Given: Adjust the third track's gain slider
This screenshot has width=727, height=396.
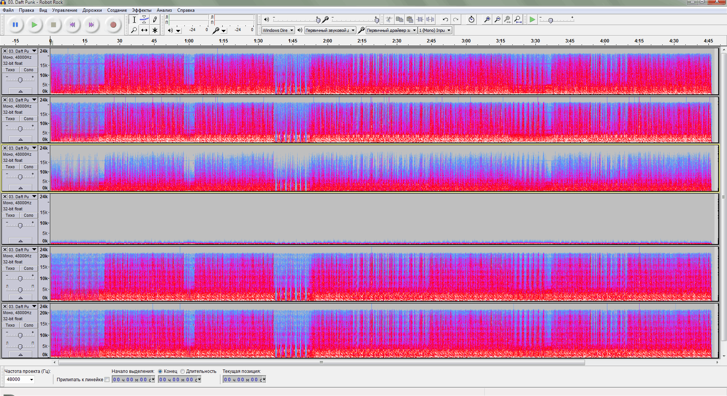Looking at the screenshot, I should [x=20, y=177].
